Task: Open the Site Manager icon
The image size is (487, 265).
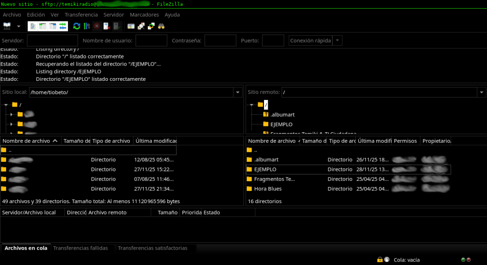Action: pos(7,26)
